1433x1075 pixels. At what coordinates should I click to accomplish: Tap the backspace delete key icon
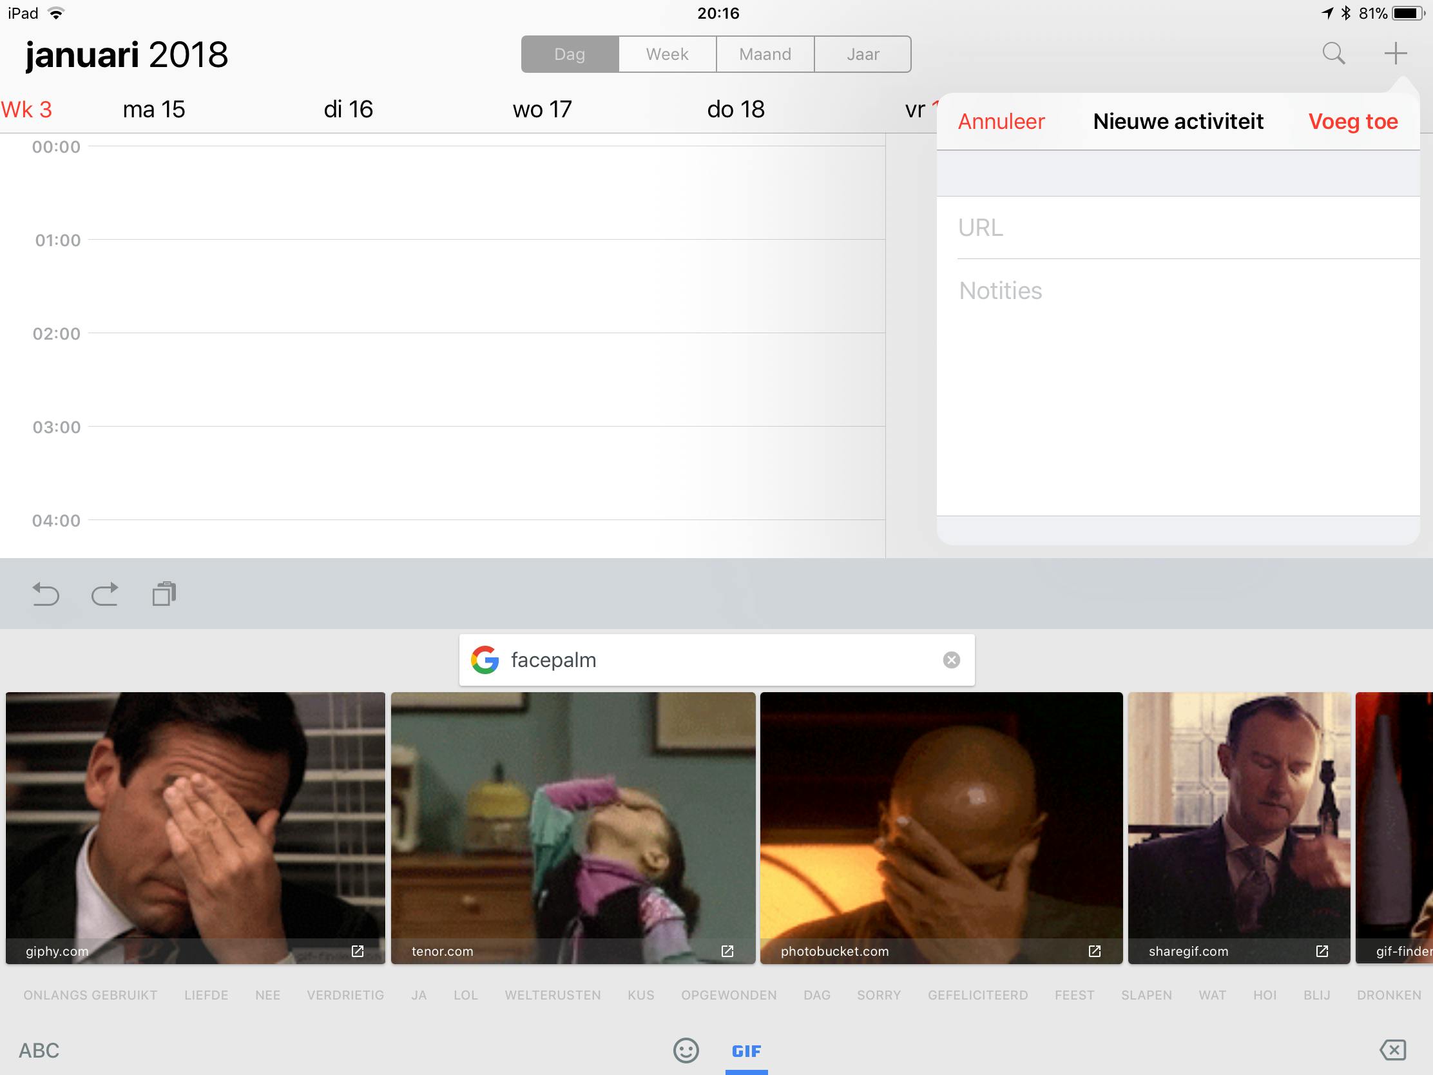[x=1393, y=1050]
